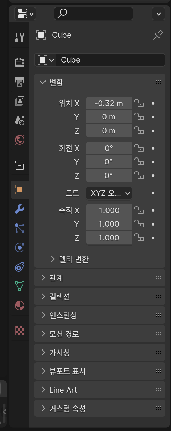
Task: Select the Object properties tab
Action: coord(20,189)
